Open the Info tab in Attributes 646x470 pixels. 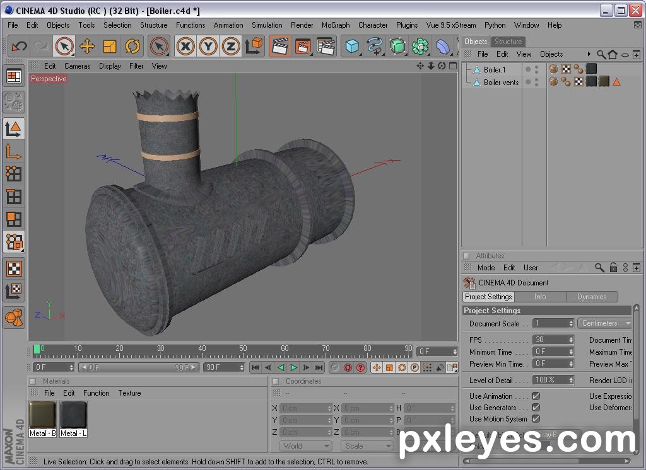[x=540, y=297]
